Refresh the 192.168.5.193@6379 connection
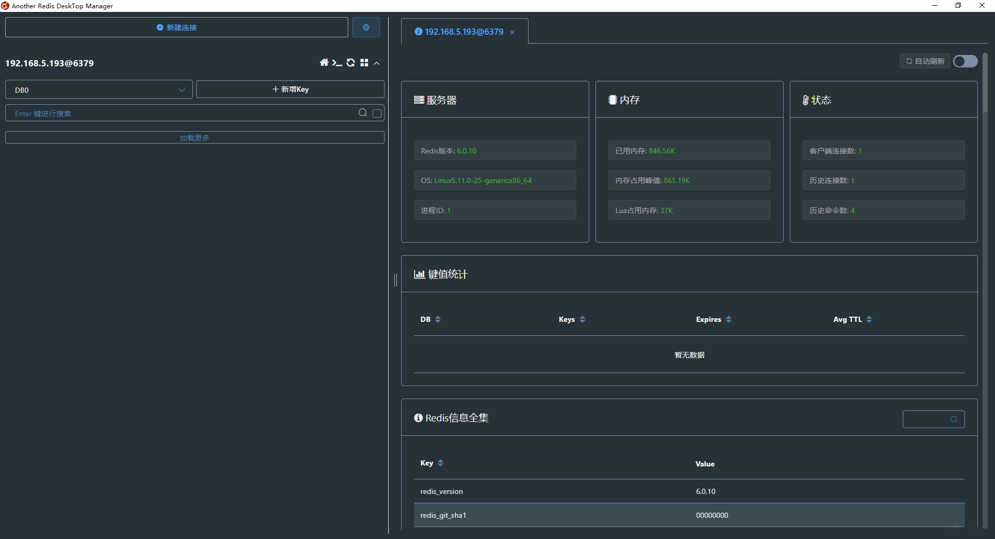995x539 pixels. pos(351,63)
